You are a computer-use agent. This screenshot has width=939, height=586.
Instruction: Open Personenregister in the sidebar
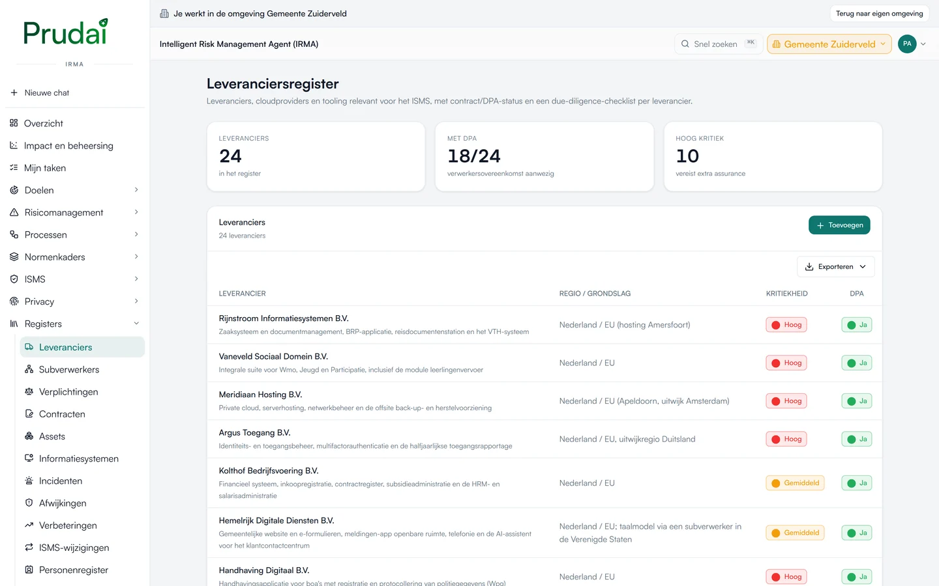tap(82, 570)
